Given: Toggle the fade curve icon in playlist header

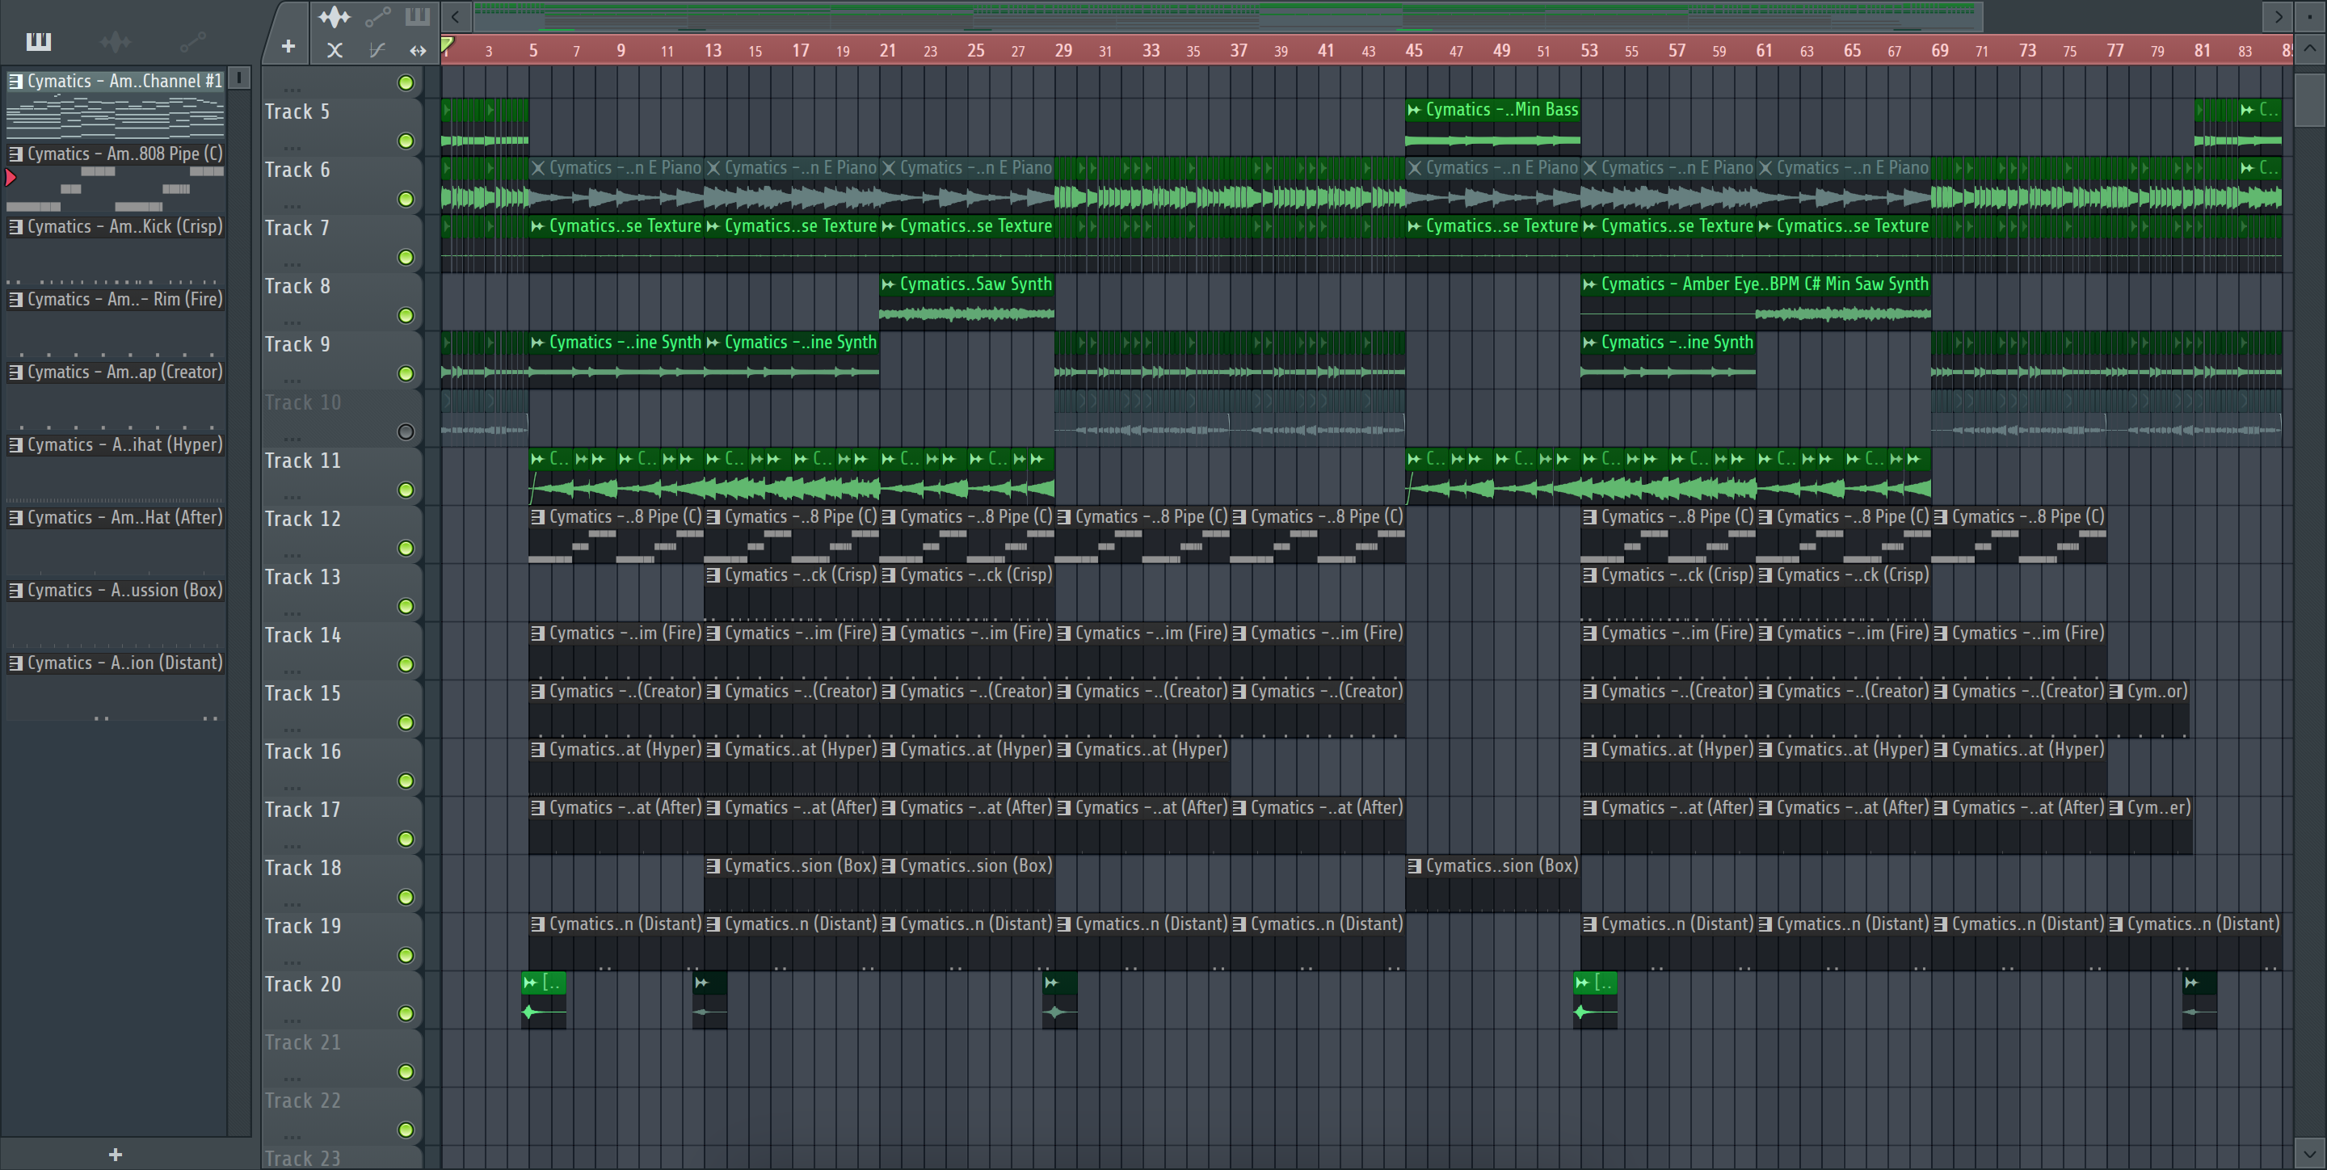Looking at the screenshot, I should tap(377, 51).
